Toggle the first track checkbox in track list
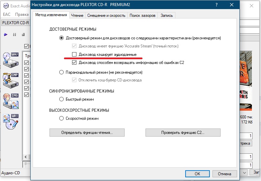Screen dimensions: 261x181 (x=27, y=63)
